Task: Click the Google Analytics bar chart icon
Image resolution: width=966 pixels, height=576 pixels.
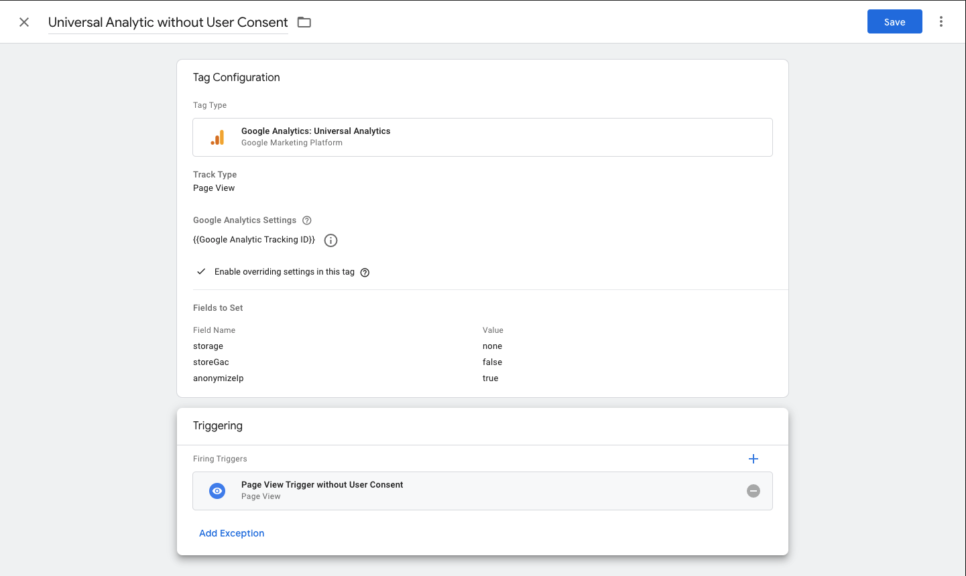Action: pos(217,137)
